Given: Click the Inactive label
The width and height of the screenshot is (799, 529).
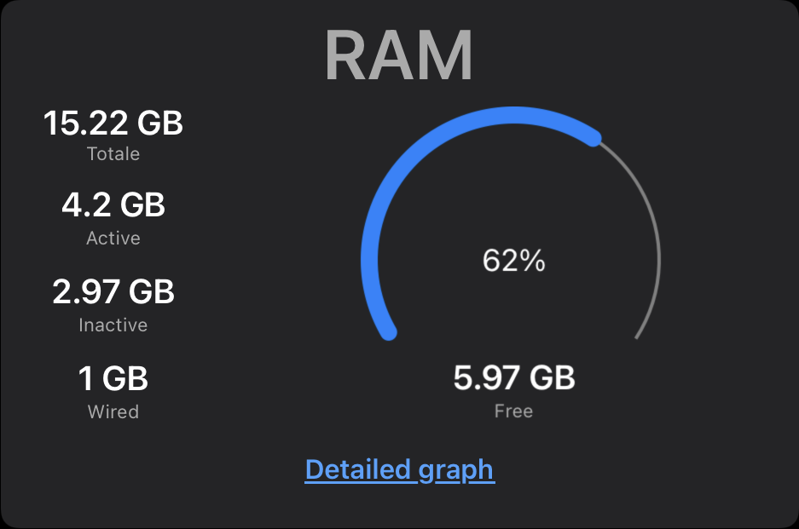Looking at the screenshot, I should click(113, 325).
